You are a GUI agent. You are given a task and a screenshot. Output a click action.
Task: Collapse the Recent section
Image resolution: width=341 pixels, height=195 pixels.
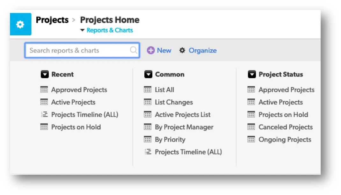pyautogui.click(x=45, y=74)
